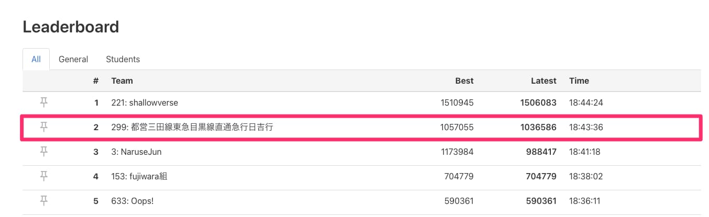Click the Team column header

122,81
